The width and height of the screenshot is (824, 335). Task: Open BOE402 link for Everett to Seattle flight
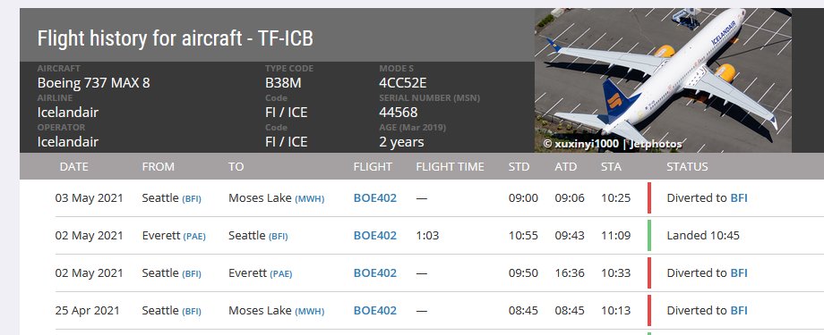coord(374,235)
